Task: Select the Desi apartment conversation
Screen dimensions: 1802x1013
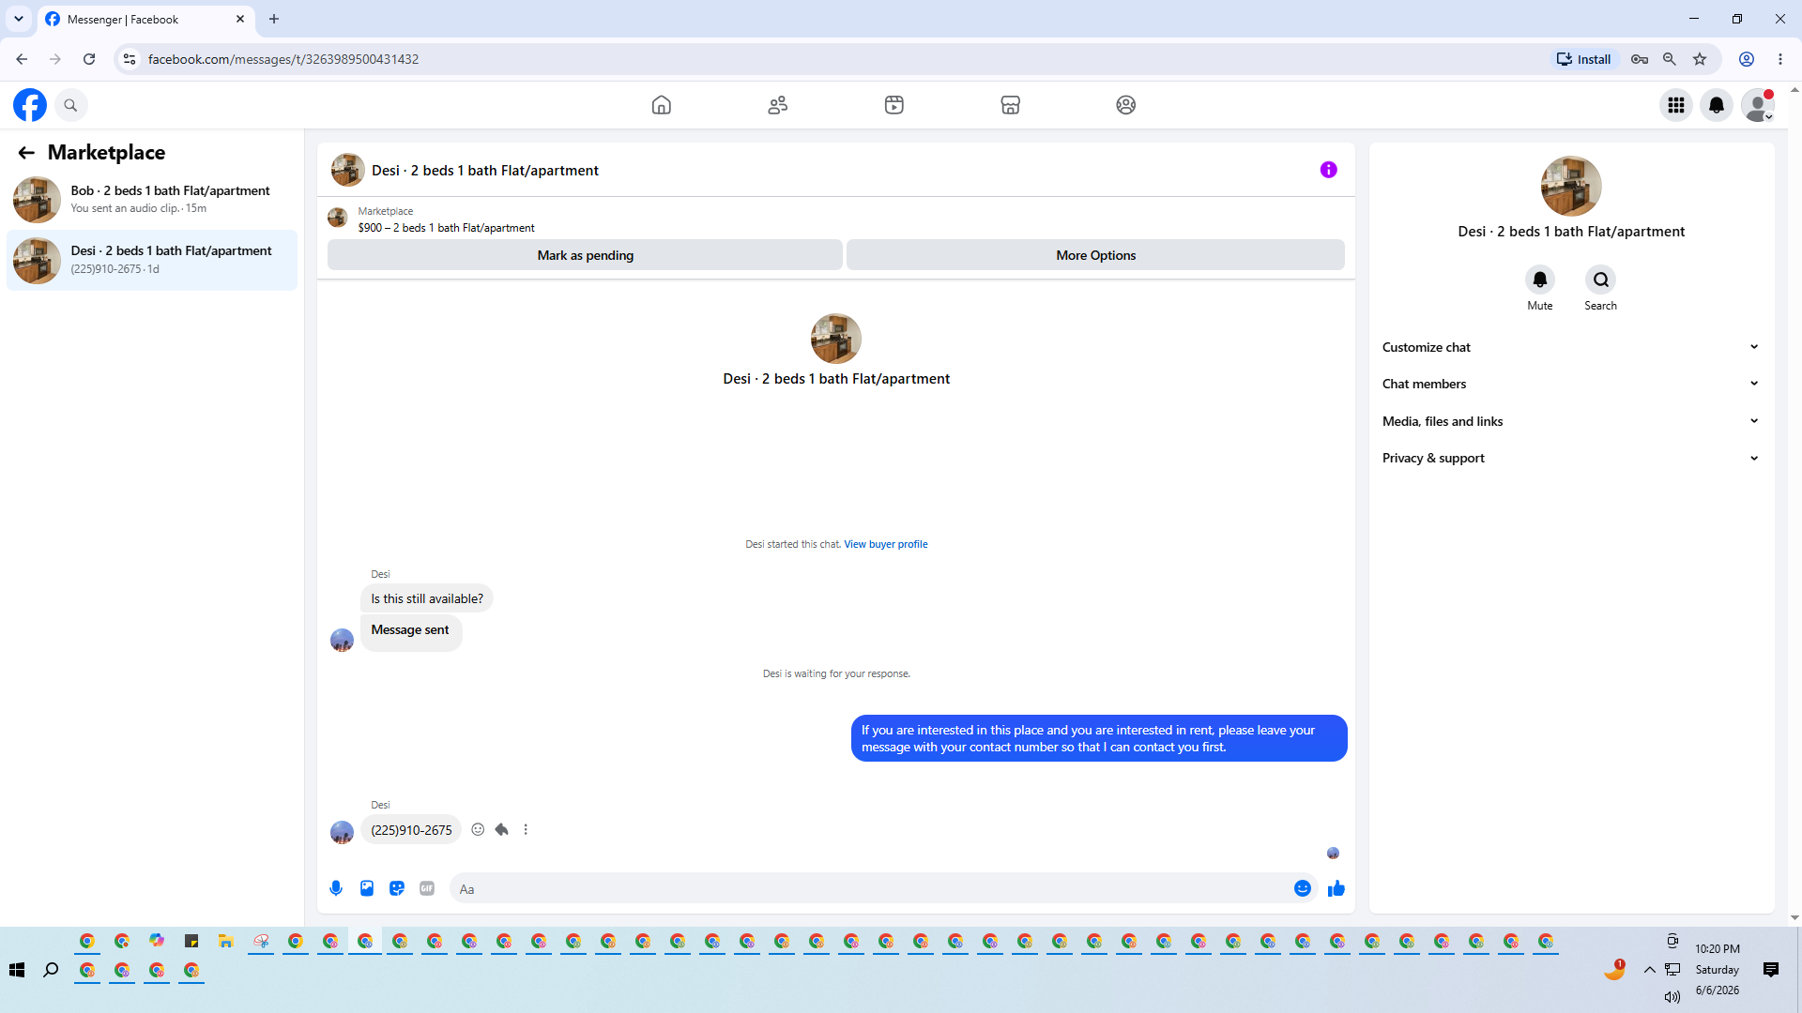Action: [x=152, y=260]
